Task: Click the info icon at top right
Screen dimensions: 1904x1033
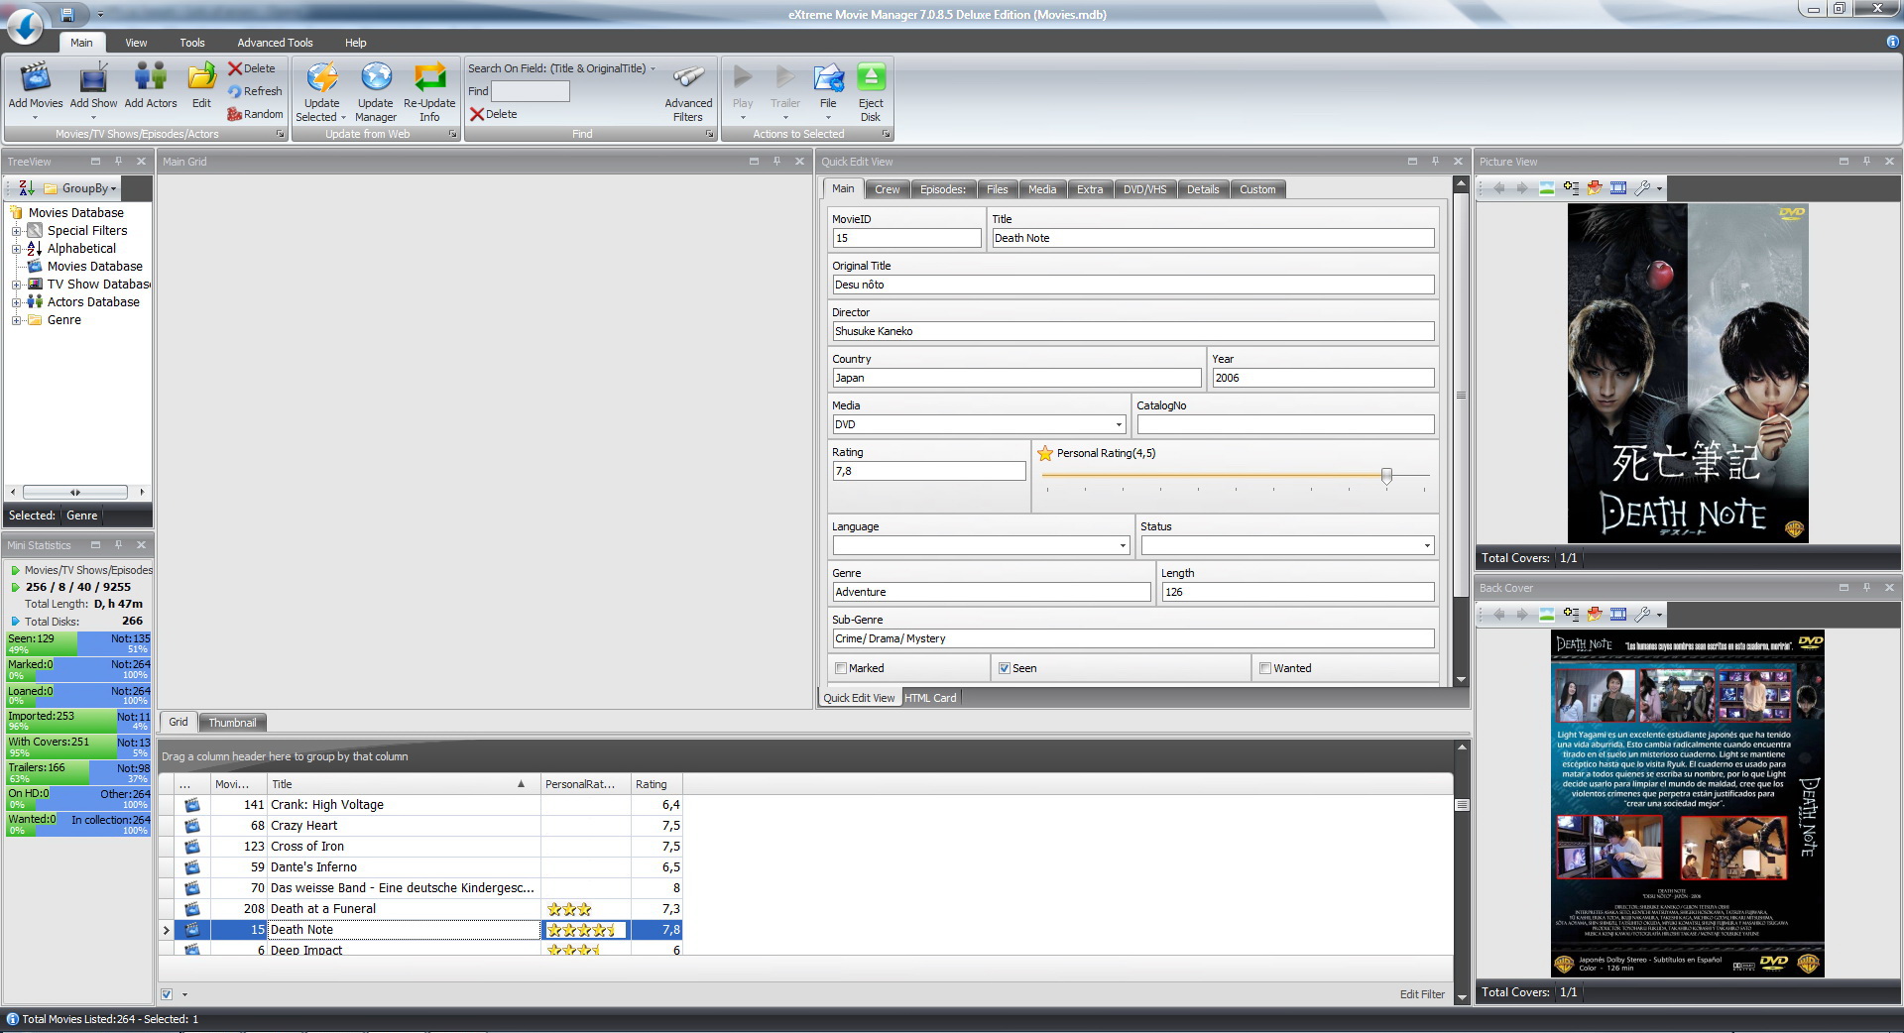Action: tap(1893, 42)
